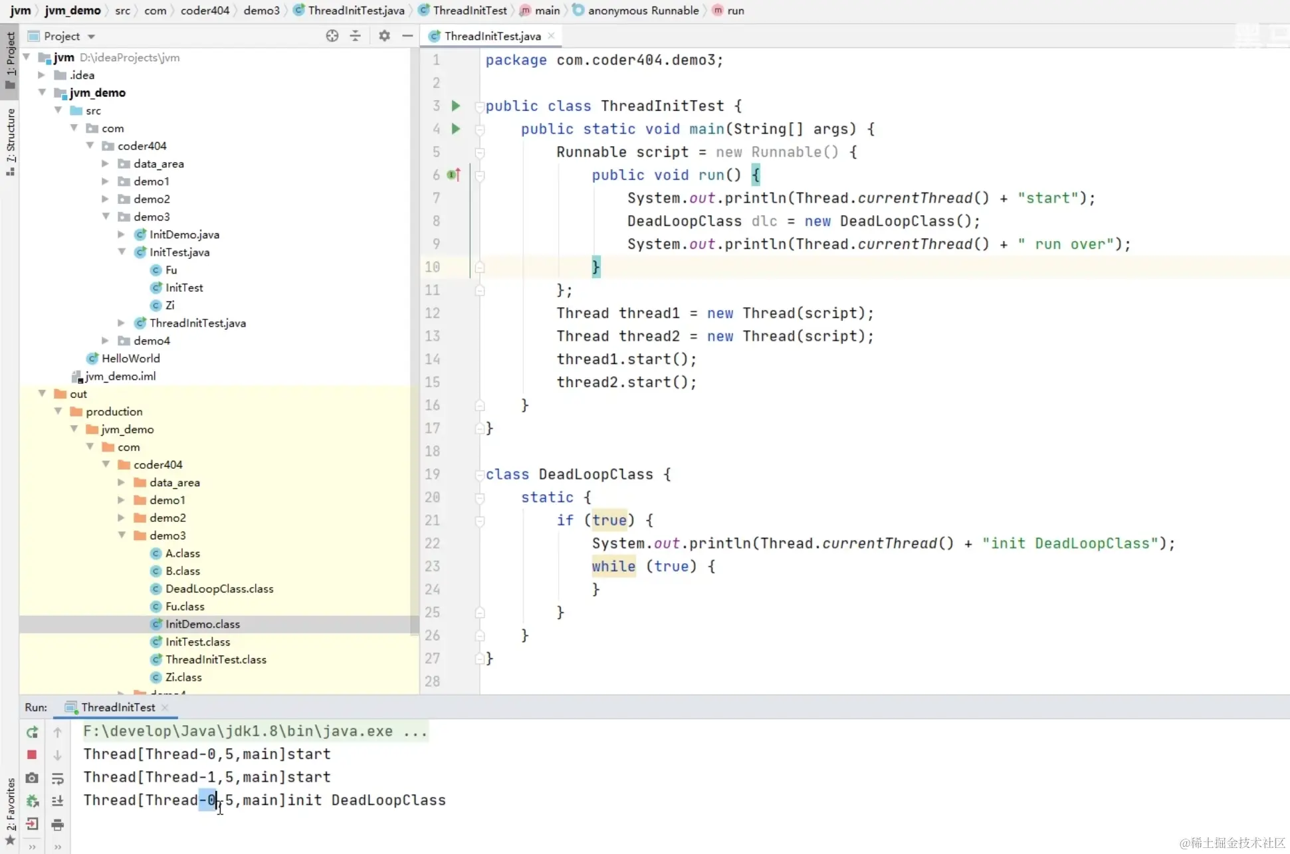The width and height of the screenshot is (1290, 854).
Task: Open Project panel settings gear
Action: pyautogui.click(x=384, y=36)
